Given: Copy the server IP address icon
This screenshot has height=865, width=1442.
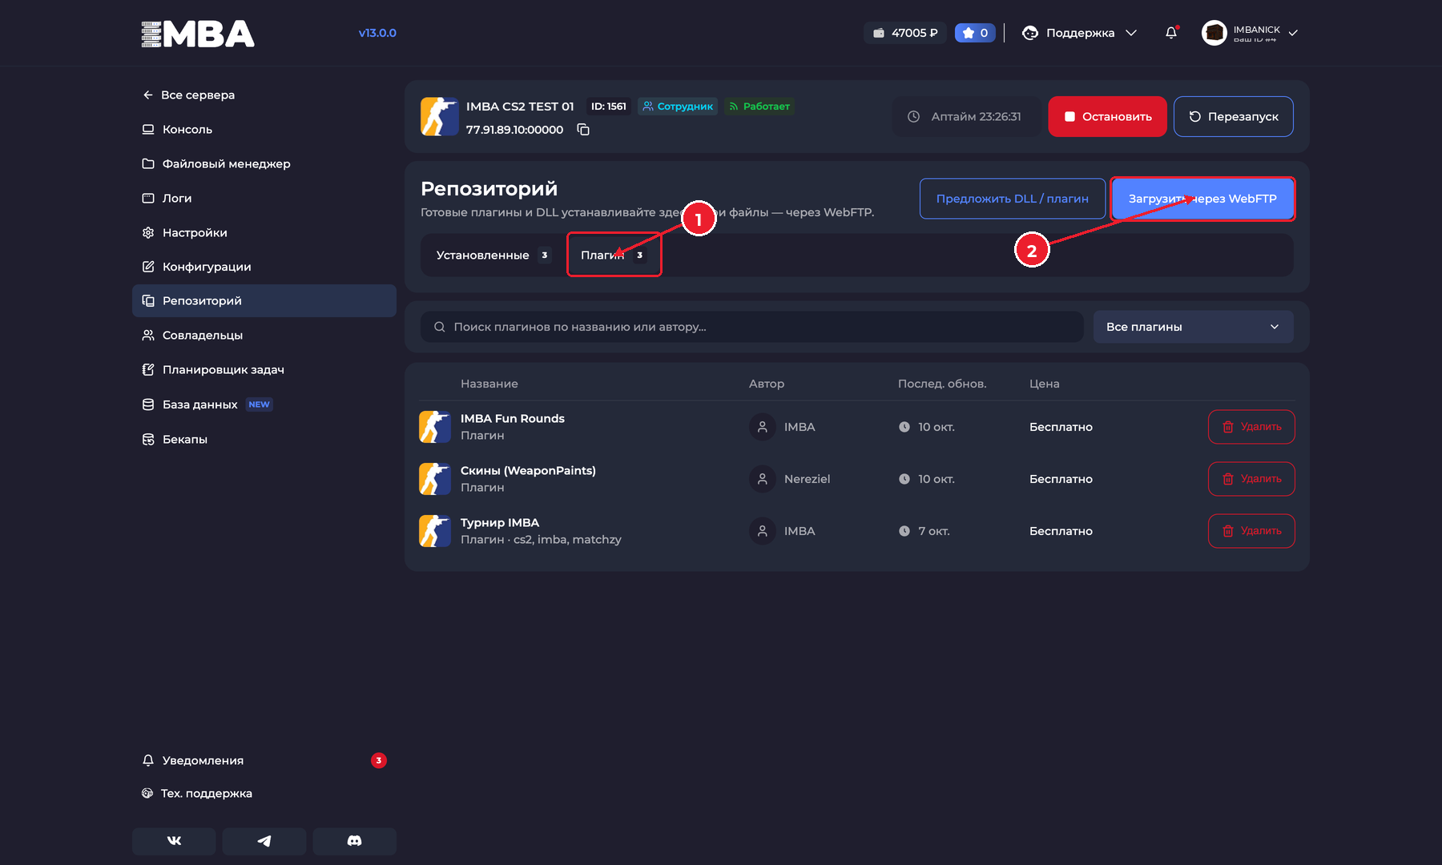Looking at the screenshot, I should click(583, 130).
